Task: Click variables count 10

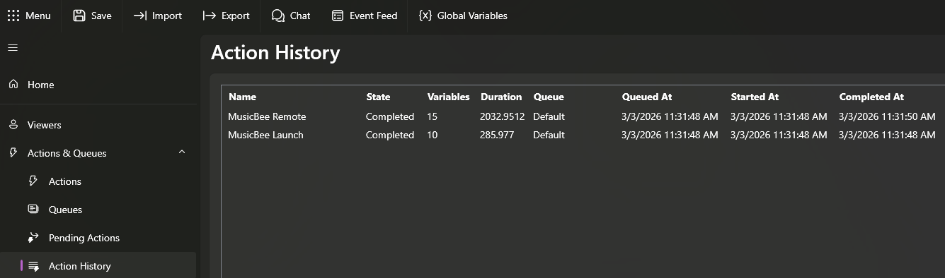Action: pos(433,135)
